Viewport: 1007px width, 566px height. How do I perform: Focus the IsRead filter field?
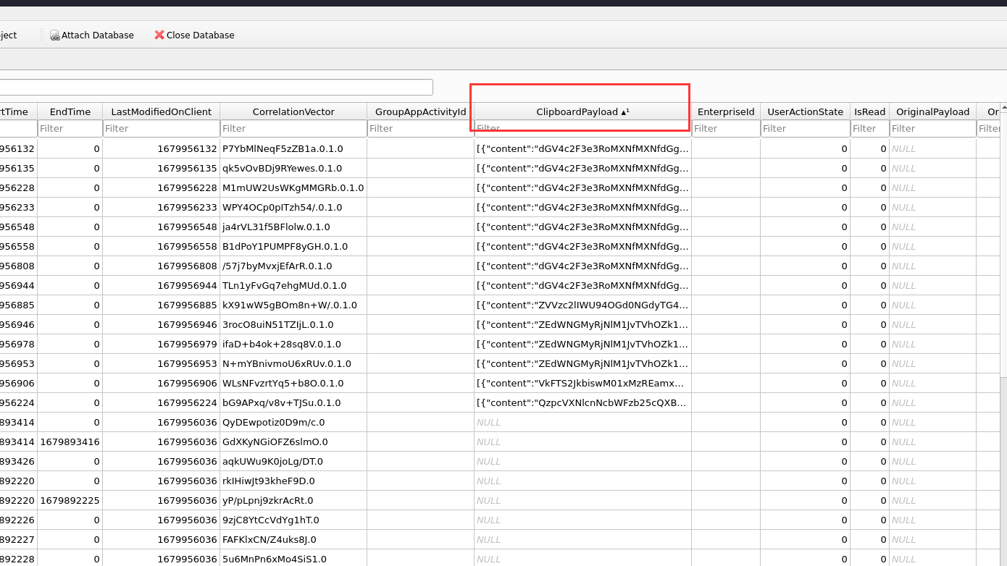point(870,129)
